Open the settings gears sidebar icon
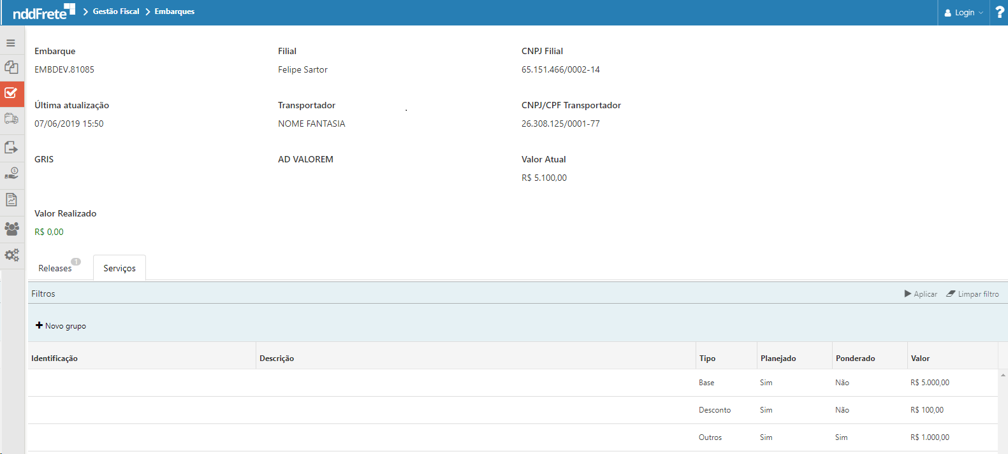Viewport: 1008px width, 454px height. pos(11,255)
